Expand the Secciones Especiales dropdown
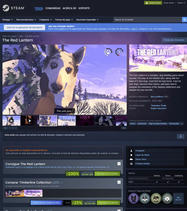187x211 pixels. click(x=87, y=20)
